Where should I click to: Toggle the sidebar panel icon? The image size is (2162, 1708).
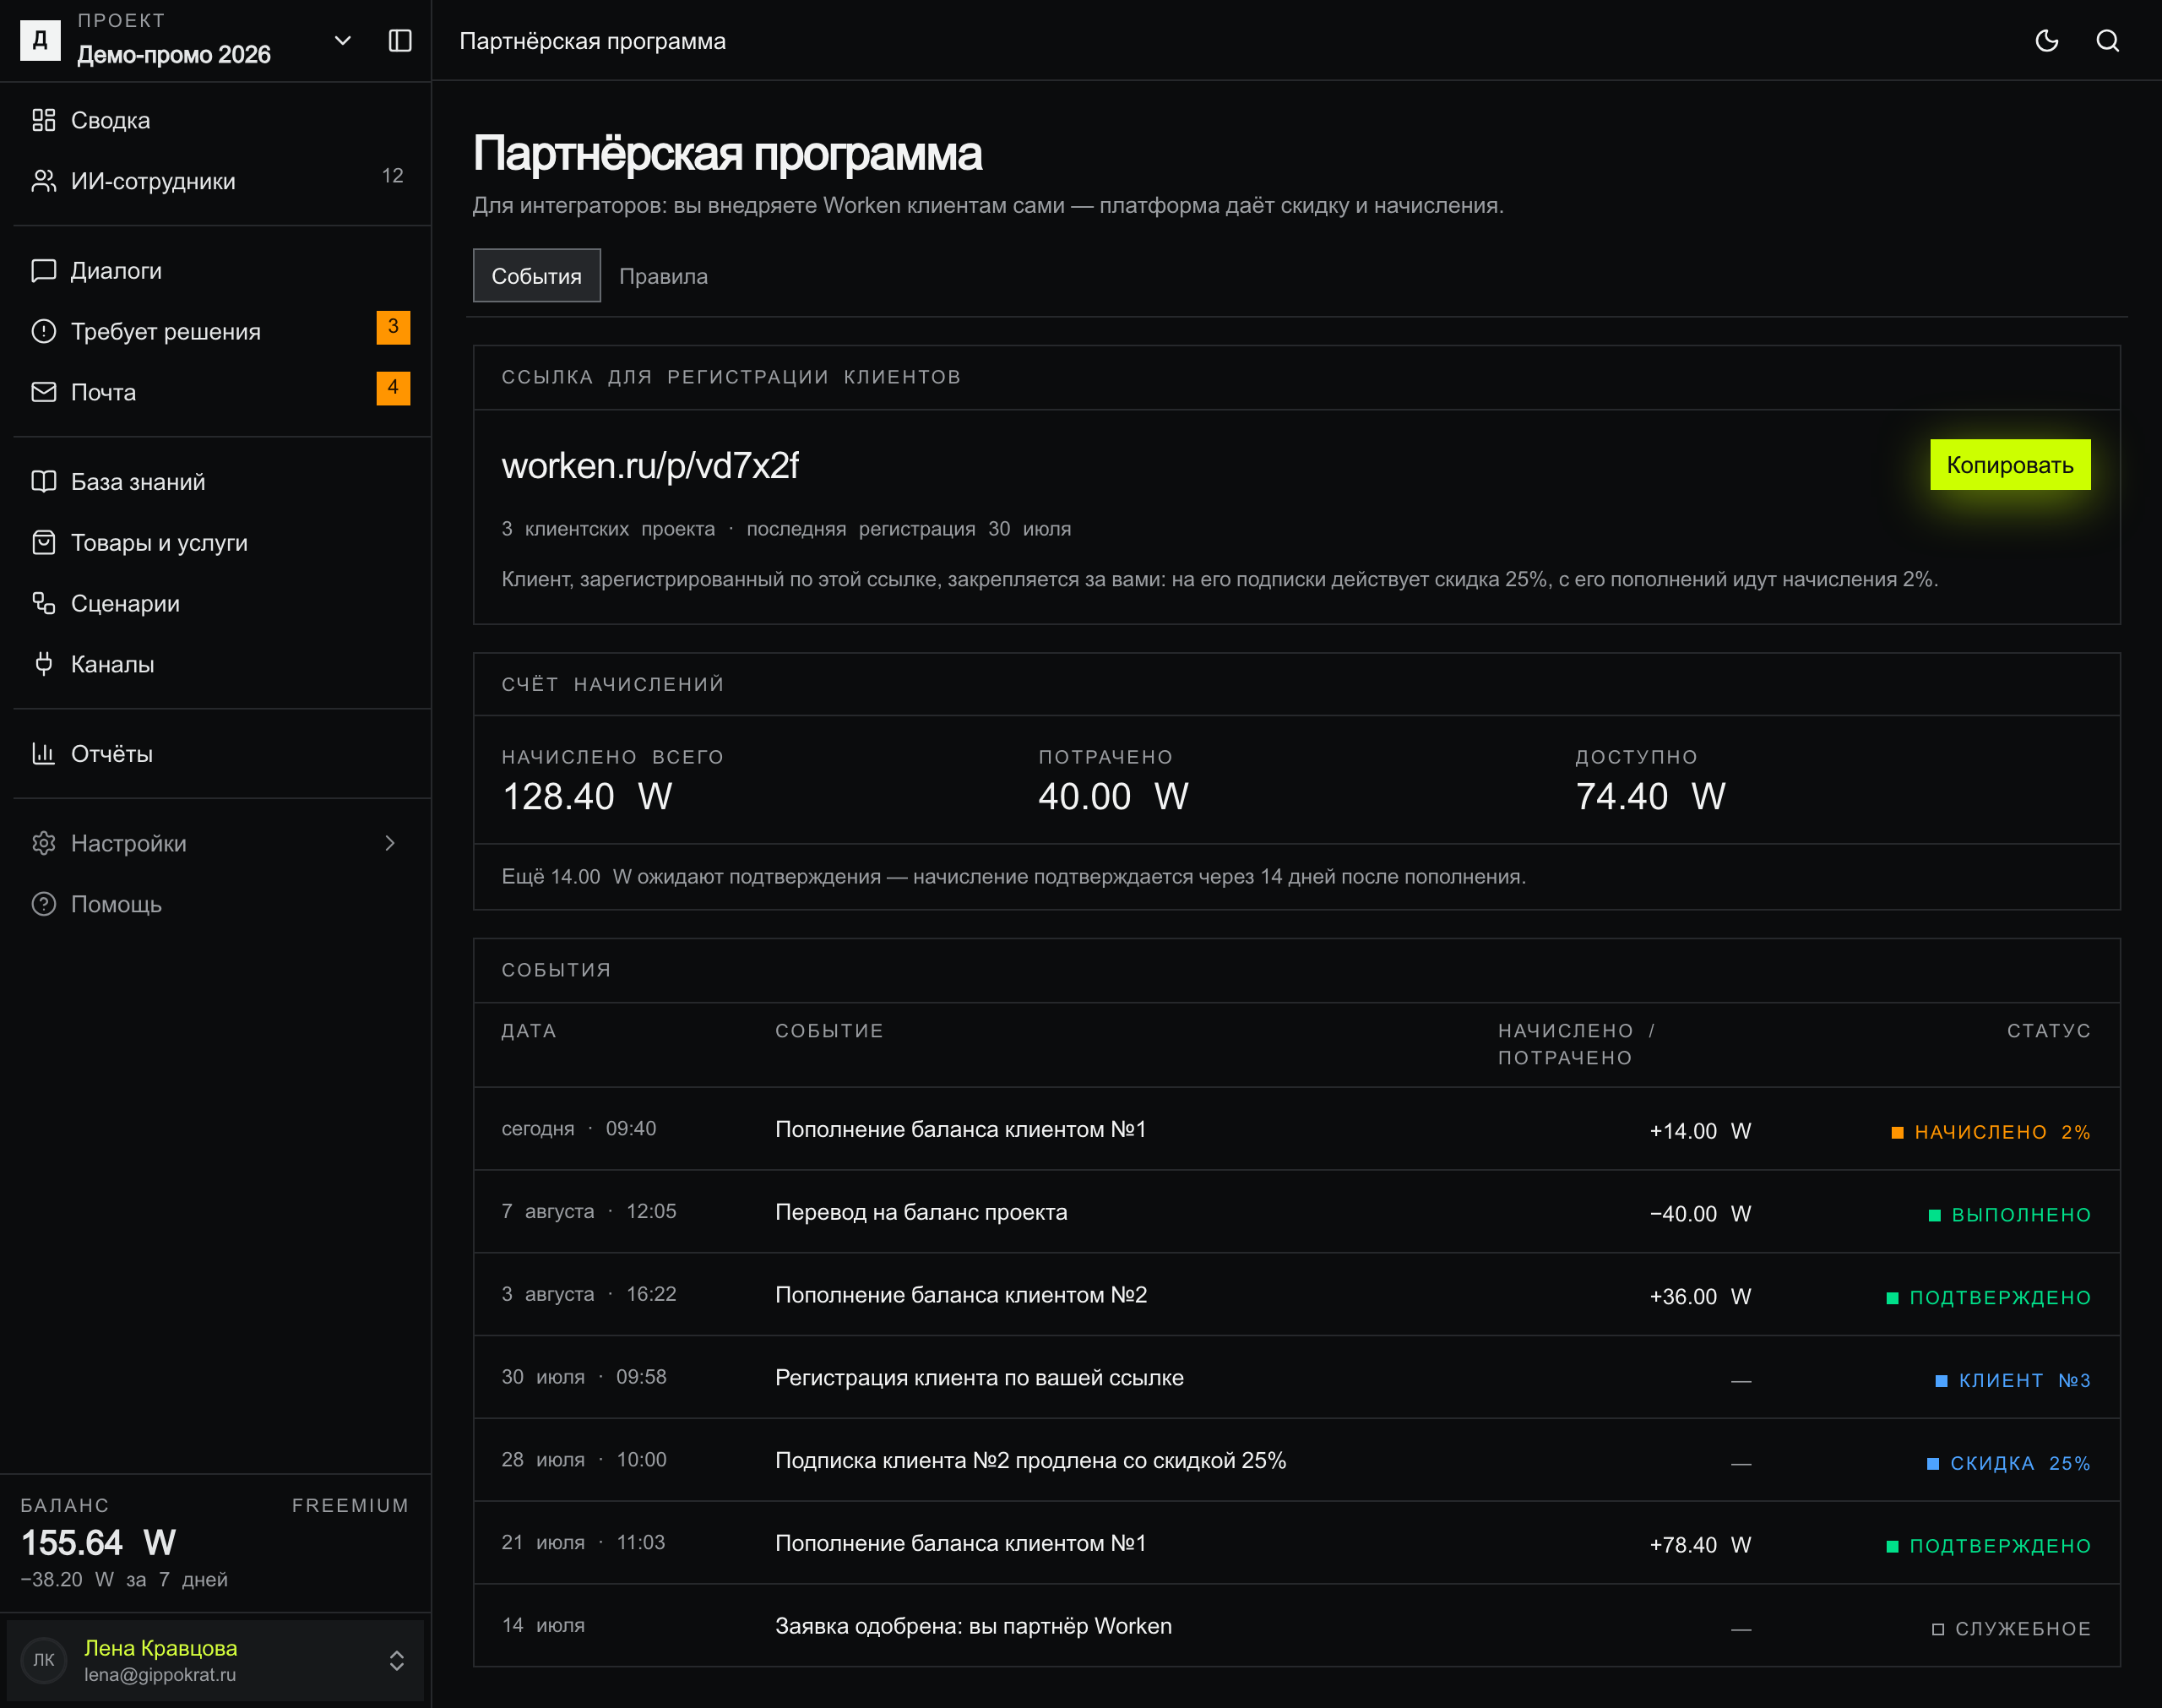pos(399,41)
